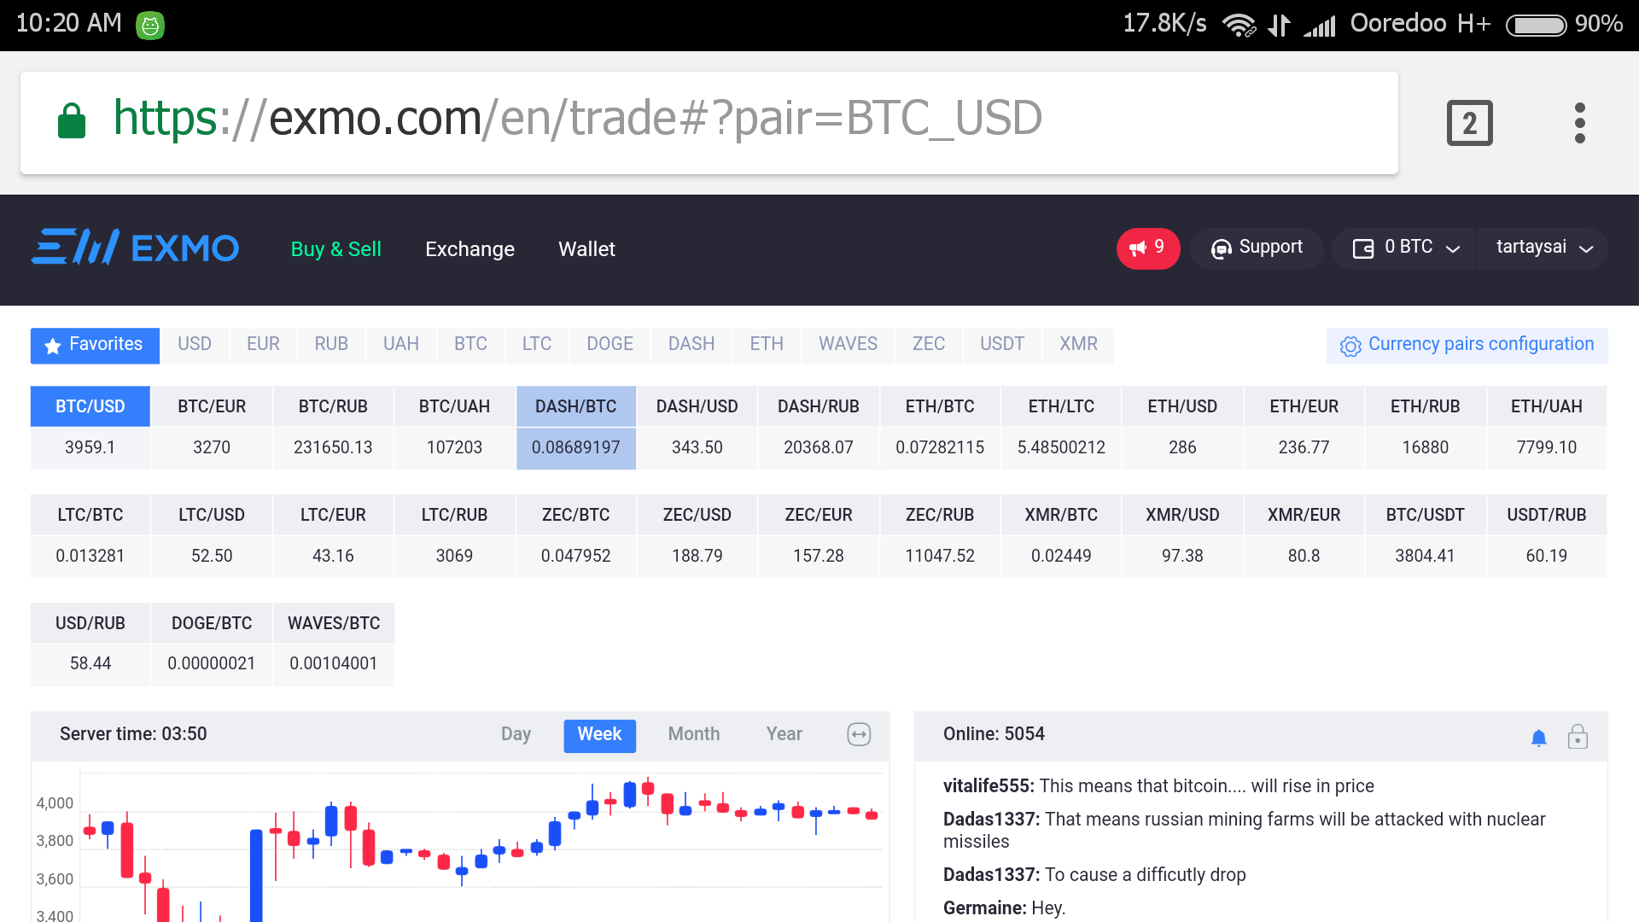Switch to DASH pairs tab

tap(691, 345)
